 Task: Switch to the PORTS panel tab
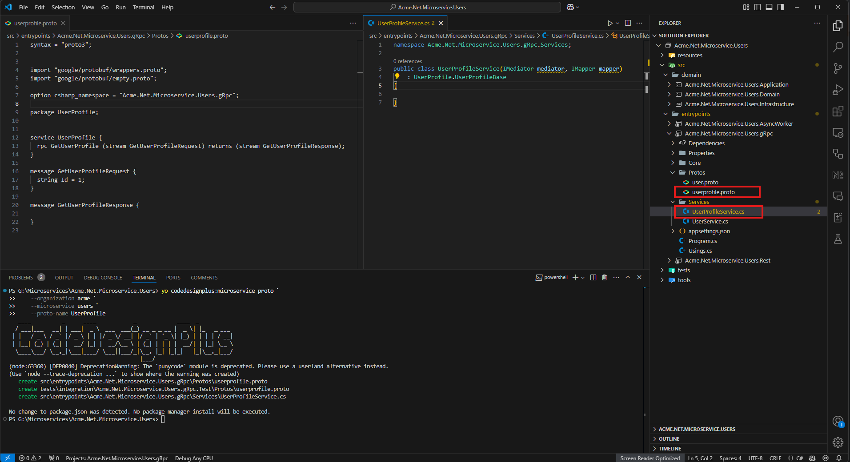pos(173,278)
